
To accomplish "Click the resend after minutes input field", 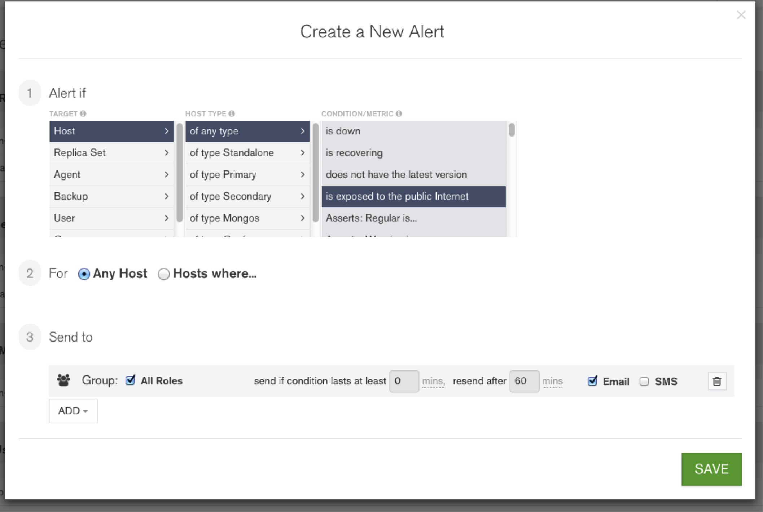I will pyautogui.click(x=522, y=380).
